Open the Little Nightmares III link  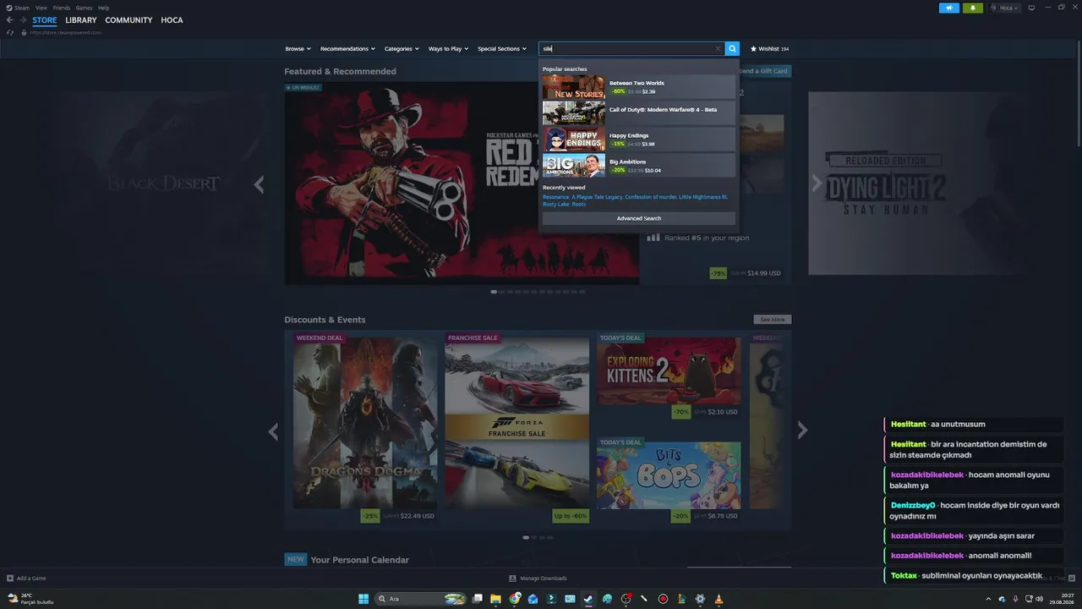pos(703,196)
